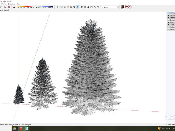Expand the Entity Info tray panel
Viewport: 175px width, 131px height.
point(171,15)
